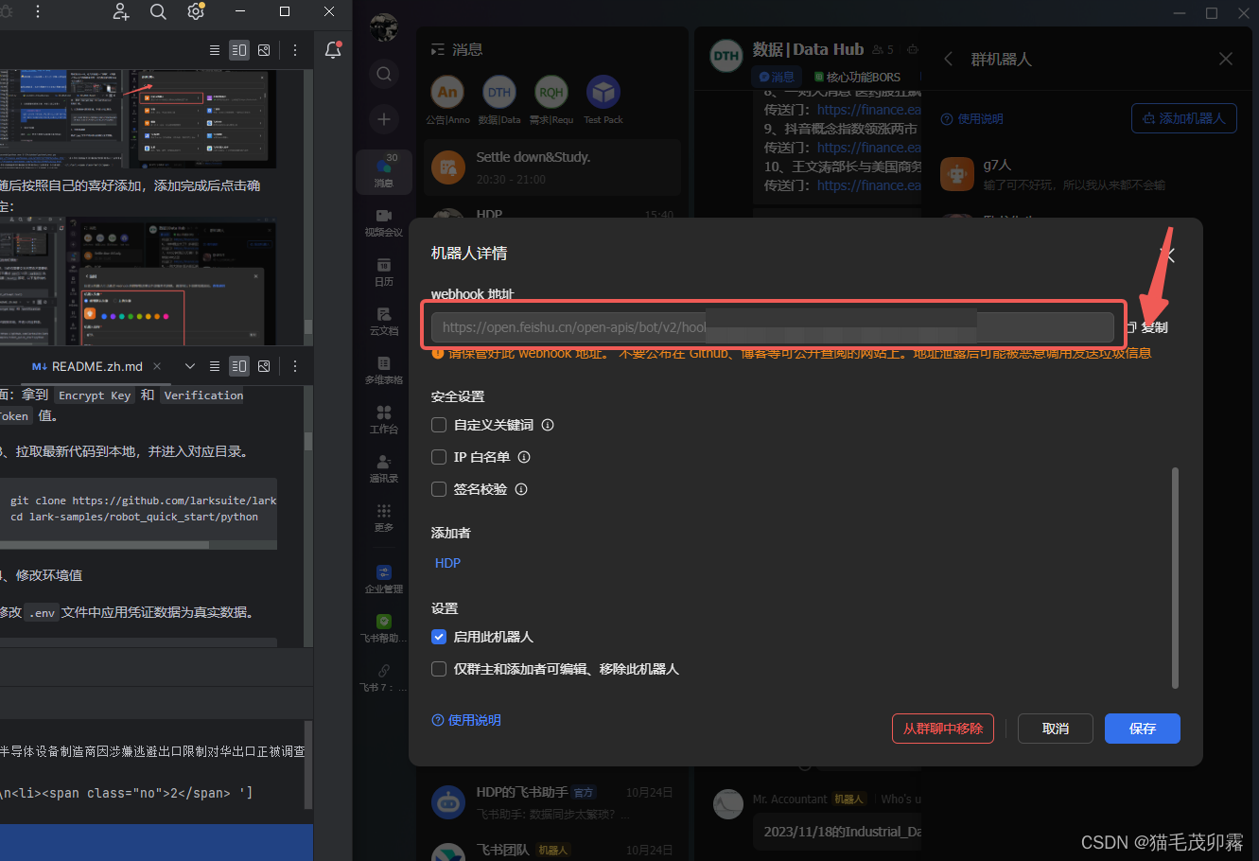The image size is (1259, 861).
Task: Open Feishu Help (飞书帮助) in sidebar
Action: [x=383, y=628]
